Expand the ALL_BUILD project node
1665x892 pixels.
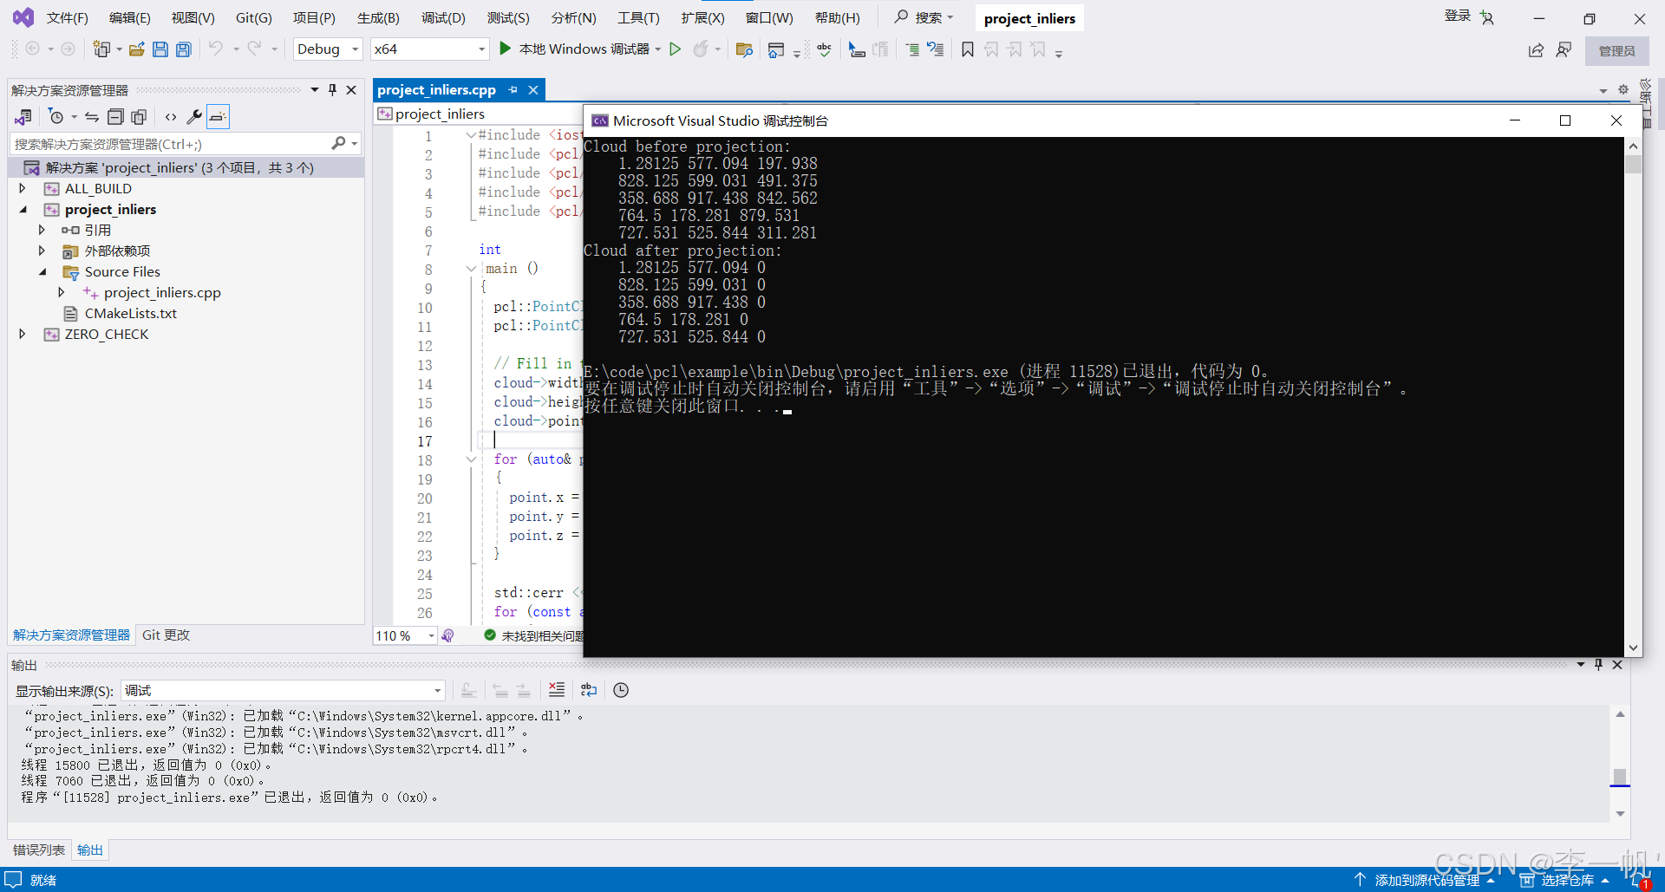click(23, 188)
